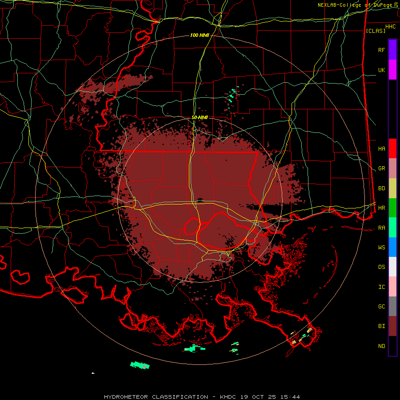
Task: Click the HR green legend swatch
Action: click(392, 208)
